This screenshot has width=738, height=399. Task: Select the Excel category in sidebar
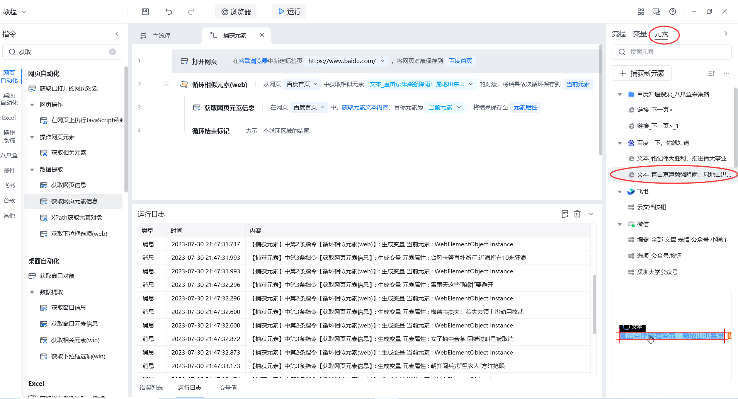9,118
